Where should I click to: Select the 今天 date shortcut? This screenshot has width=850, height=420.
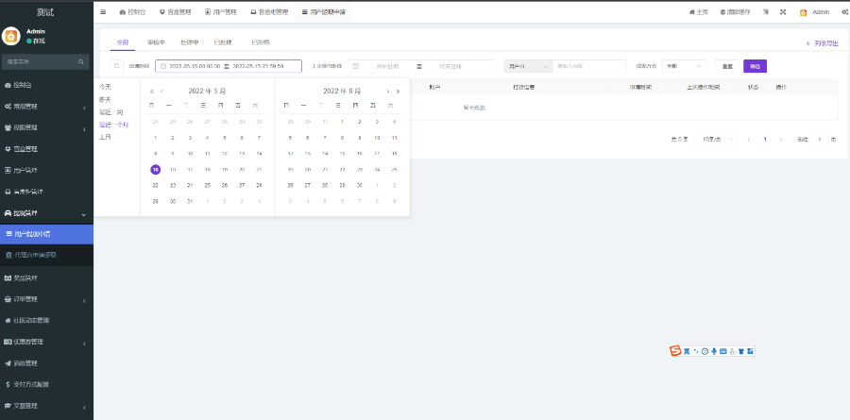[106, 87]
